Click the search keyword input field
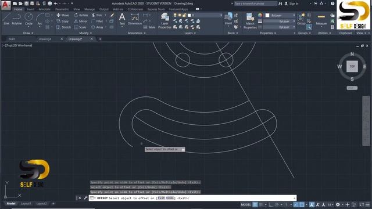 coord(256,3)
